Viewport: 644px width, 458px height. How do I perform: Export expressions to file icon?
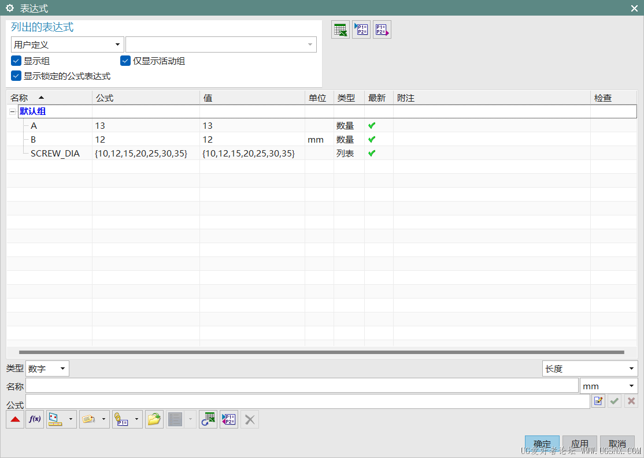(382, 29)
